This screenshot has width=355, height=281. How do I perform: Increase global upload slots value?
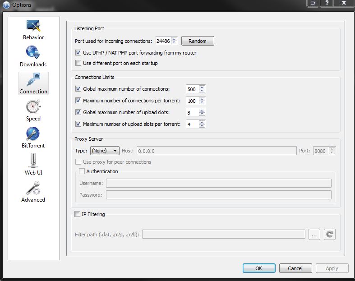click(x=202, y=111)
